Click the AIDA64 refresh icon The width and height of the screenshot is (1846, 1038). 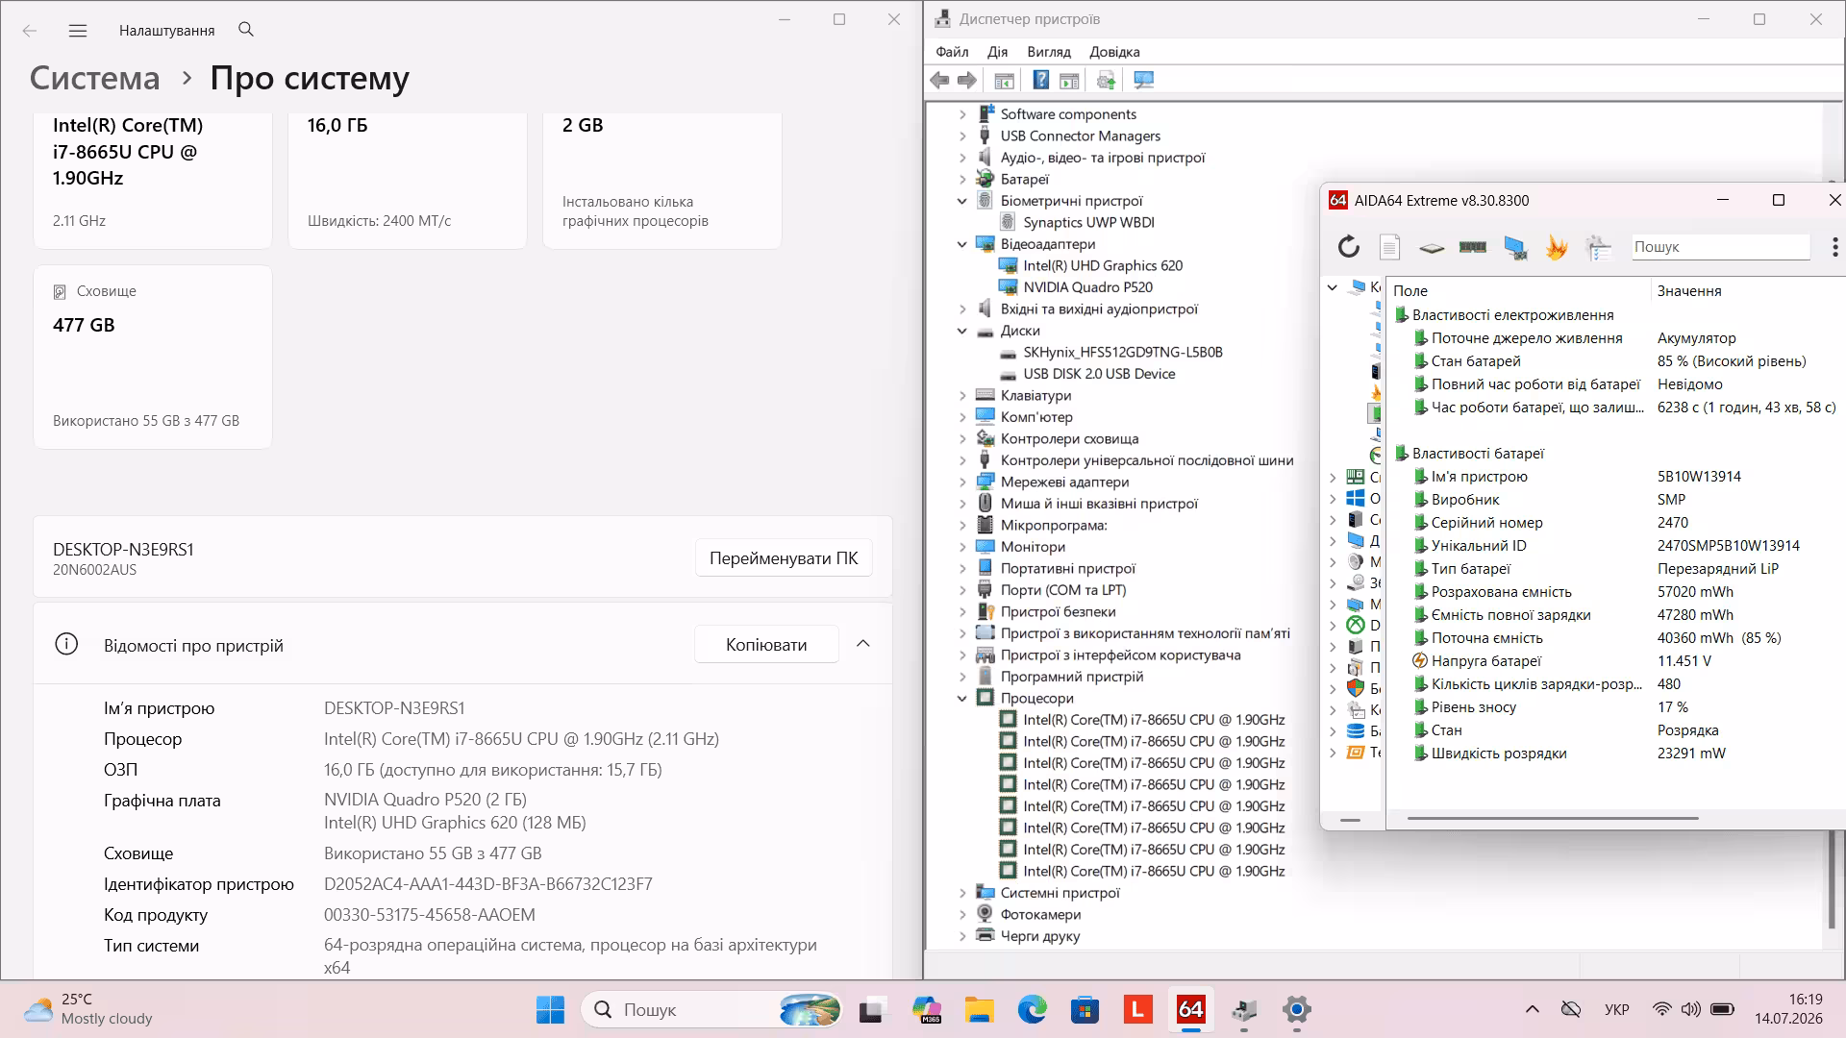pyautogui.click(x=1349, y=247)
